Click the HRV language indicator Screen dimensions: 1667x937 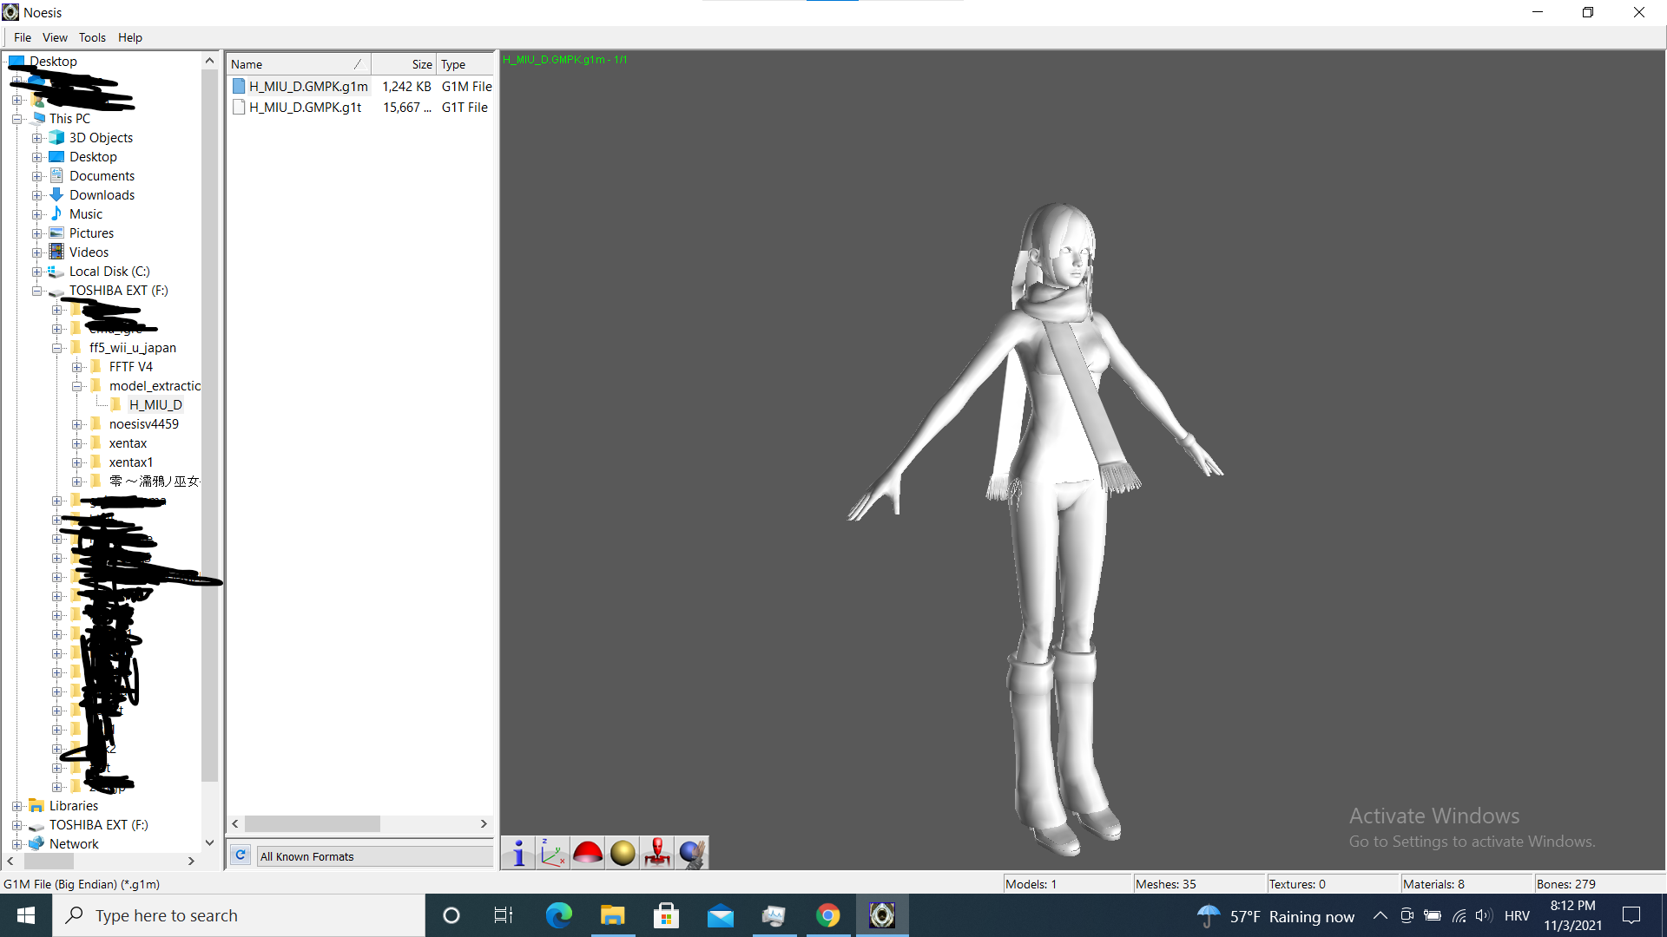pos(1517,915)
